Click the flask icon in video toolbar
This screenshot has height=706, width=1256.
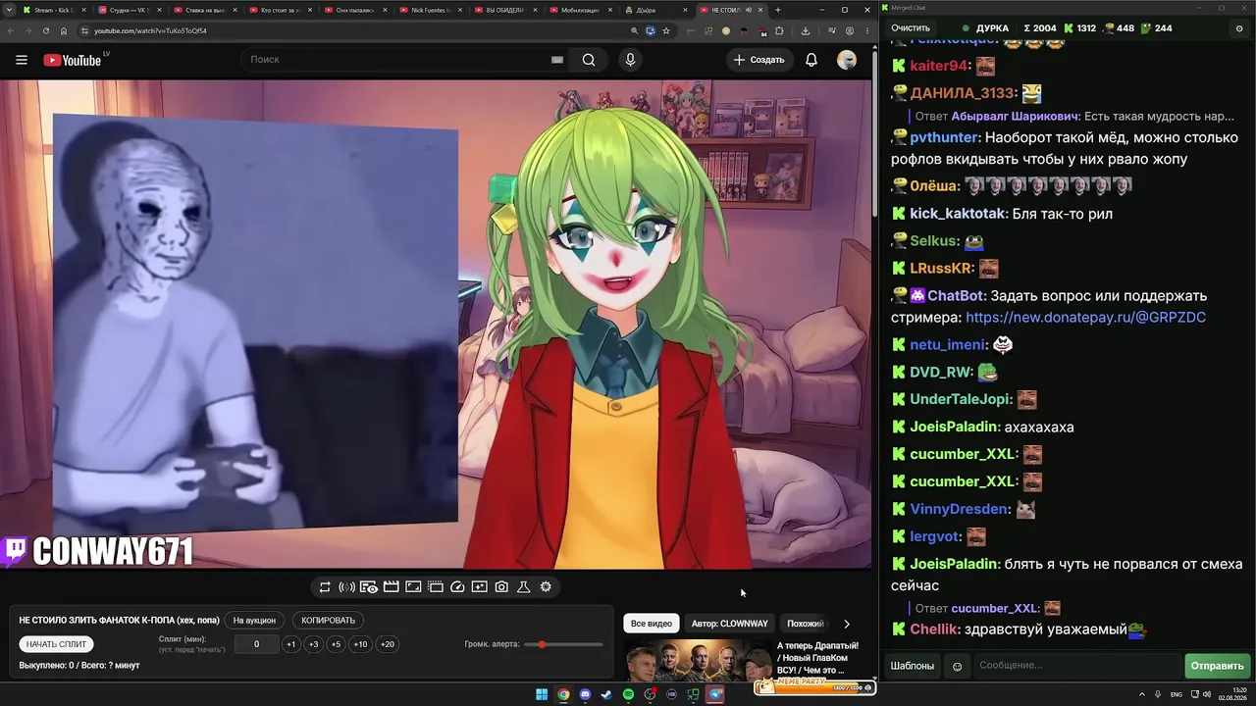click(x=524, y=587)
